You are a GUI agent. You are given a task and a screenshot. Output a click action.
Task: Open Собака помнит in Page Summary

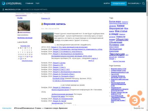(118, 71)
